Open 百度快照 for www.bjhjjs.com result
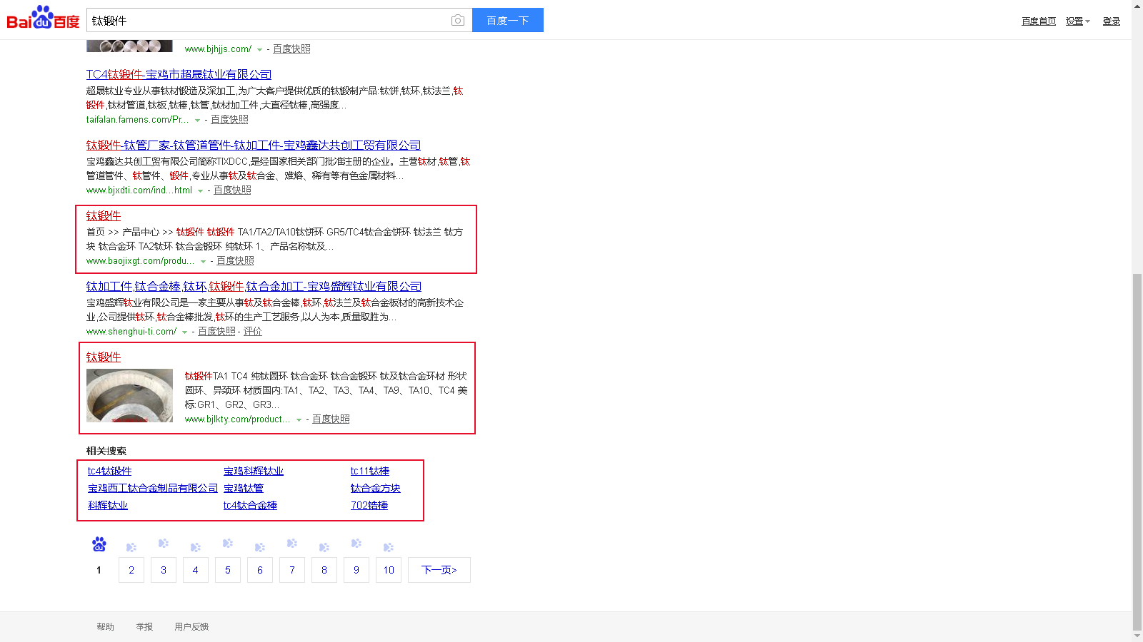The height and width of the screenshot is (642, 1143). 291,49
